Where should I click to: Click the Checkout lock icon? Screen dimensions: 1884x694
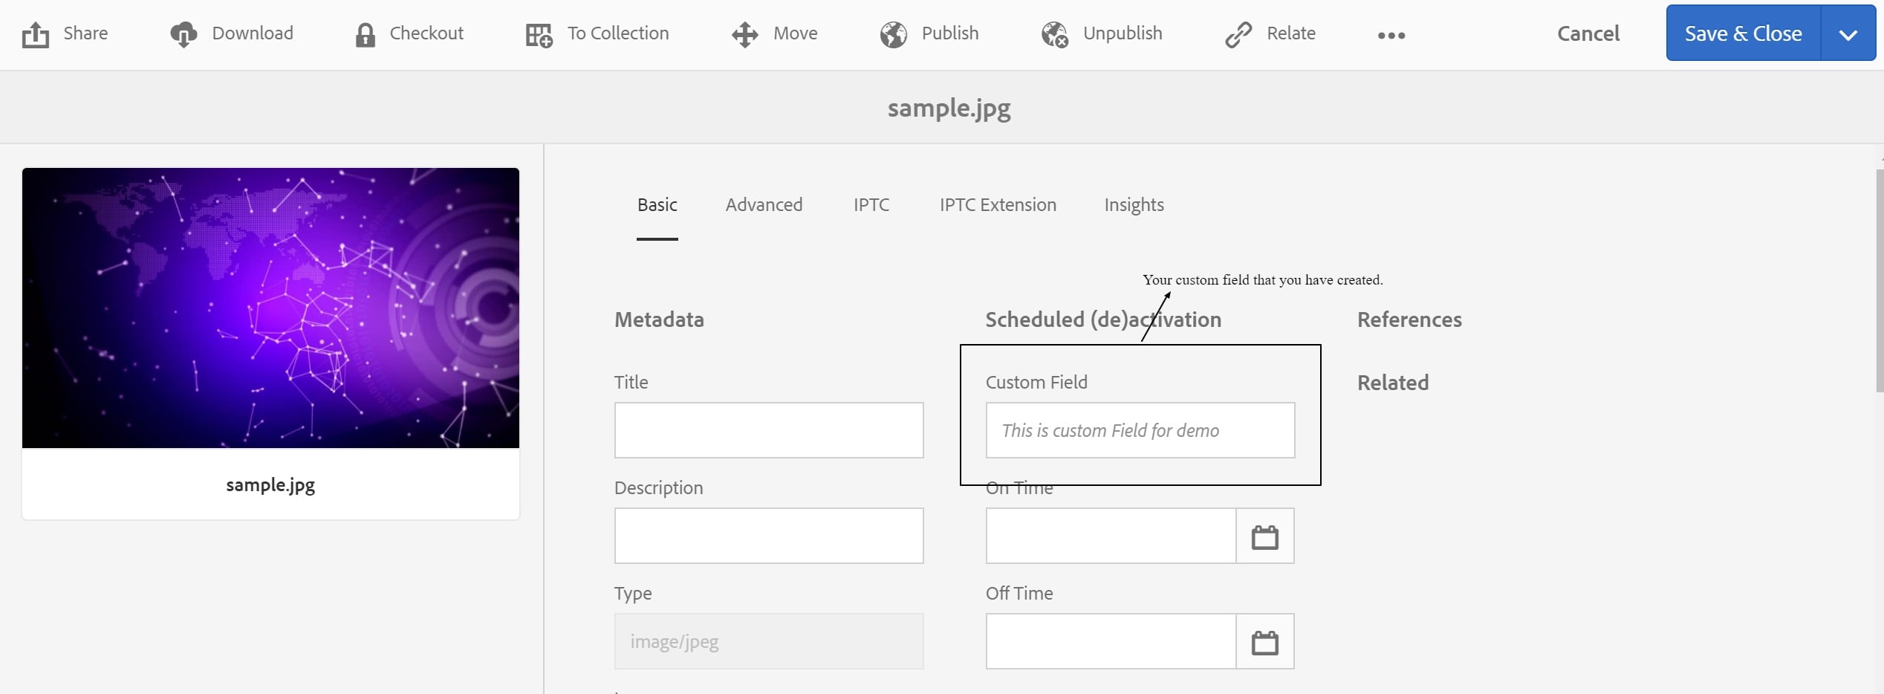365,34
